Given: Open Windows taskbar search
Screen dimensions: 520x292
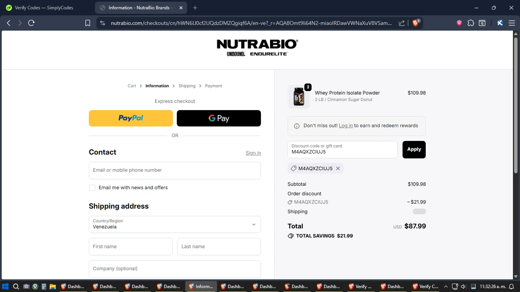Looking at the screenshot, I should point(16,286).
